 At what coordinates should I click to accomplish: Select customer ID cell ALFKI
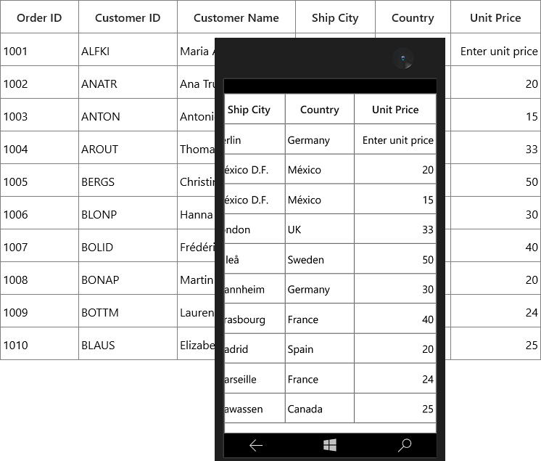pyautogui.click(x=128, y=49)
